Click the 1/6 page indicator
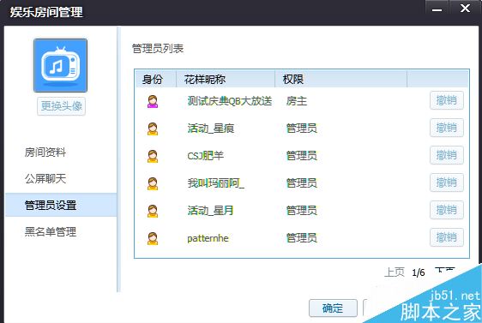 [419, 272]
